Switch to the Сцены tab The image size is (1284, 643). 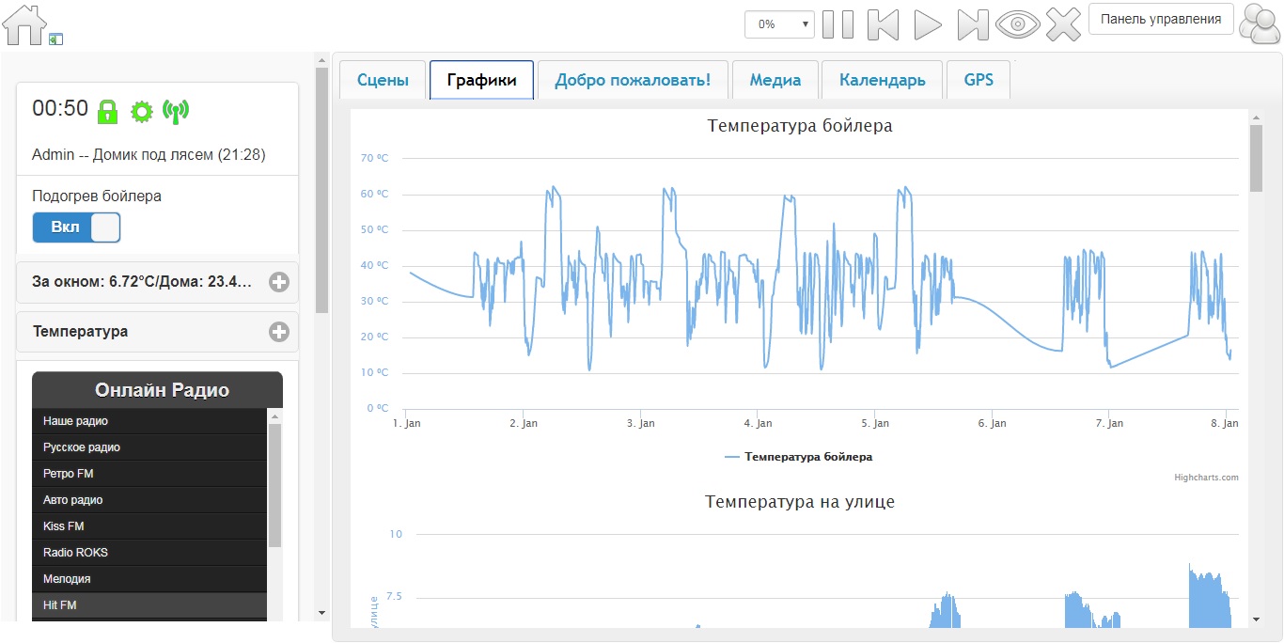click(383, 80)
